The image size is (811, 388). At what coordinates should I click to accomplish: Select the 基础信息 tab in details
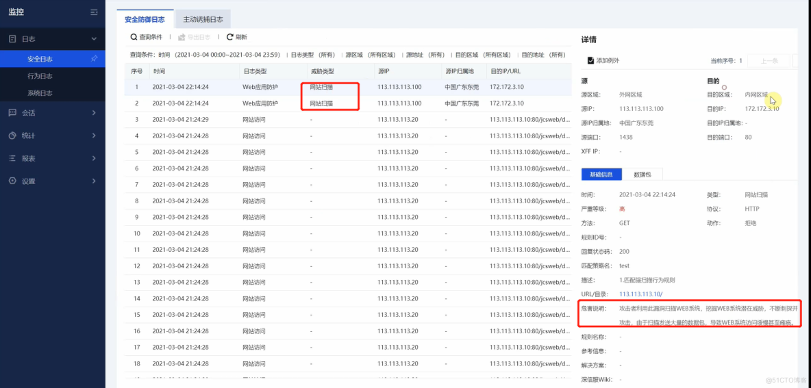click(601, 174)
